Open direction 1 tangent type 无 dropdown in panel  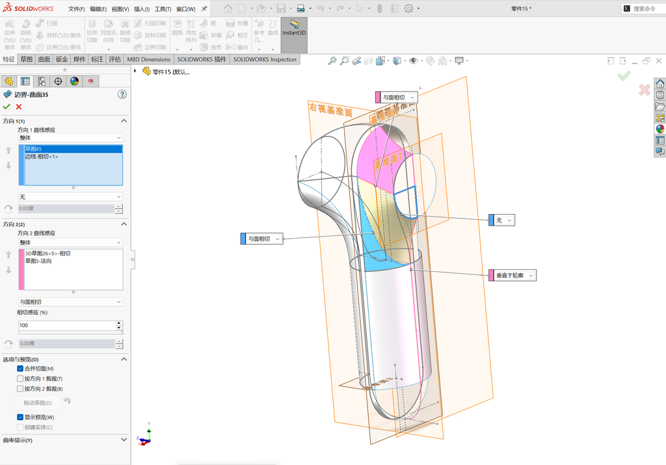pos(70,196)
